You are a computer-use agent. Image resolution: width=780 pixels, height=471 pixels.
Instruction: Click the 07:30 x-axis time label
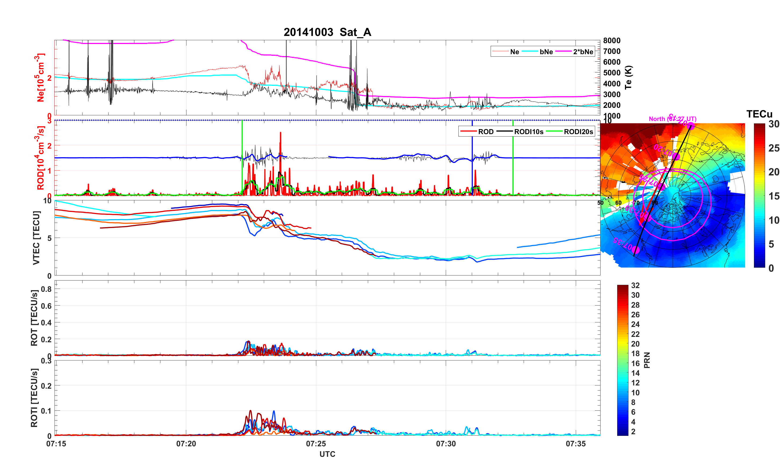tap(446, 443)
